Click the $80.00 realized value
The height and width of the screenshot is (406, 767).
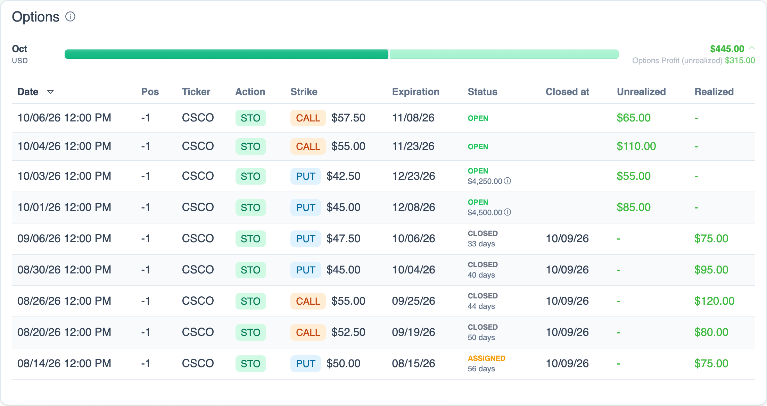pyautogui.click(x=711, y=332)
